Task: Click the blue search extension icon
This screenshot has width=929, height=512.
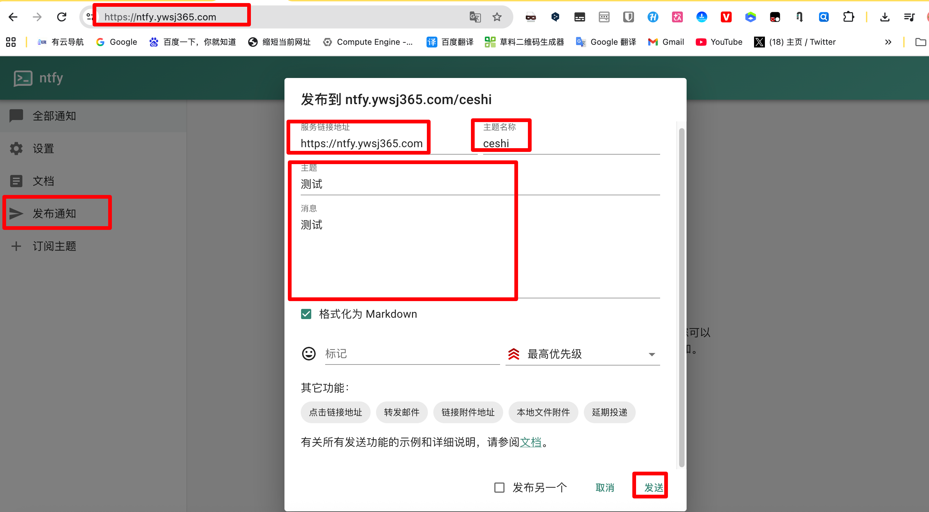Action: click(824, 17)
